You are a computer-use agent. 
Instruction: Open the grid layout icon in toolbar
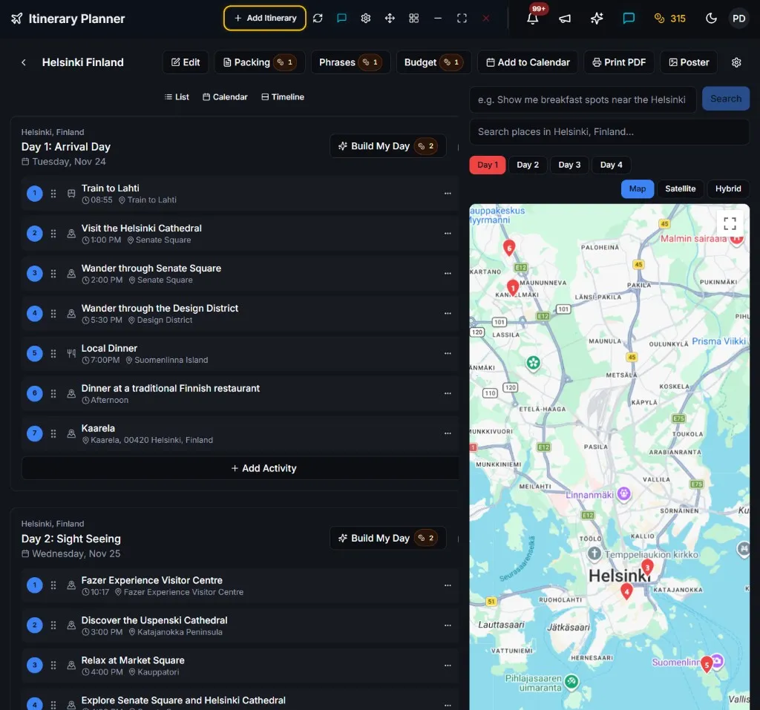(413, 19)
